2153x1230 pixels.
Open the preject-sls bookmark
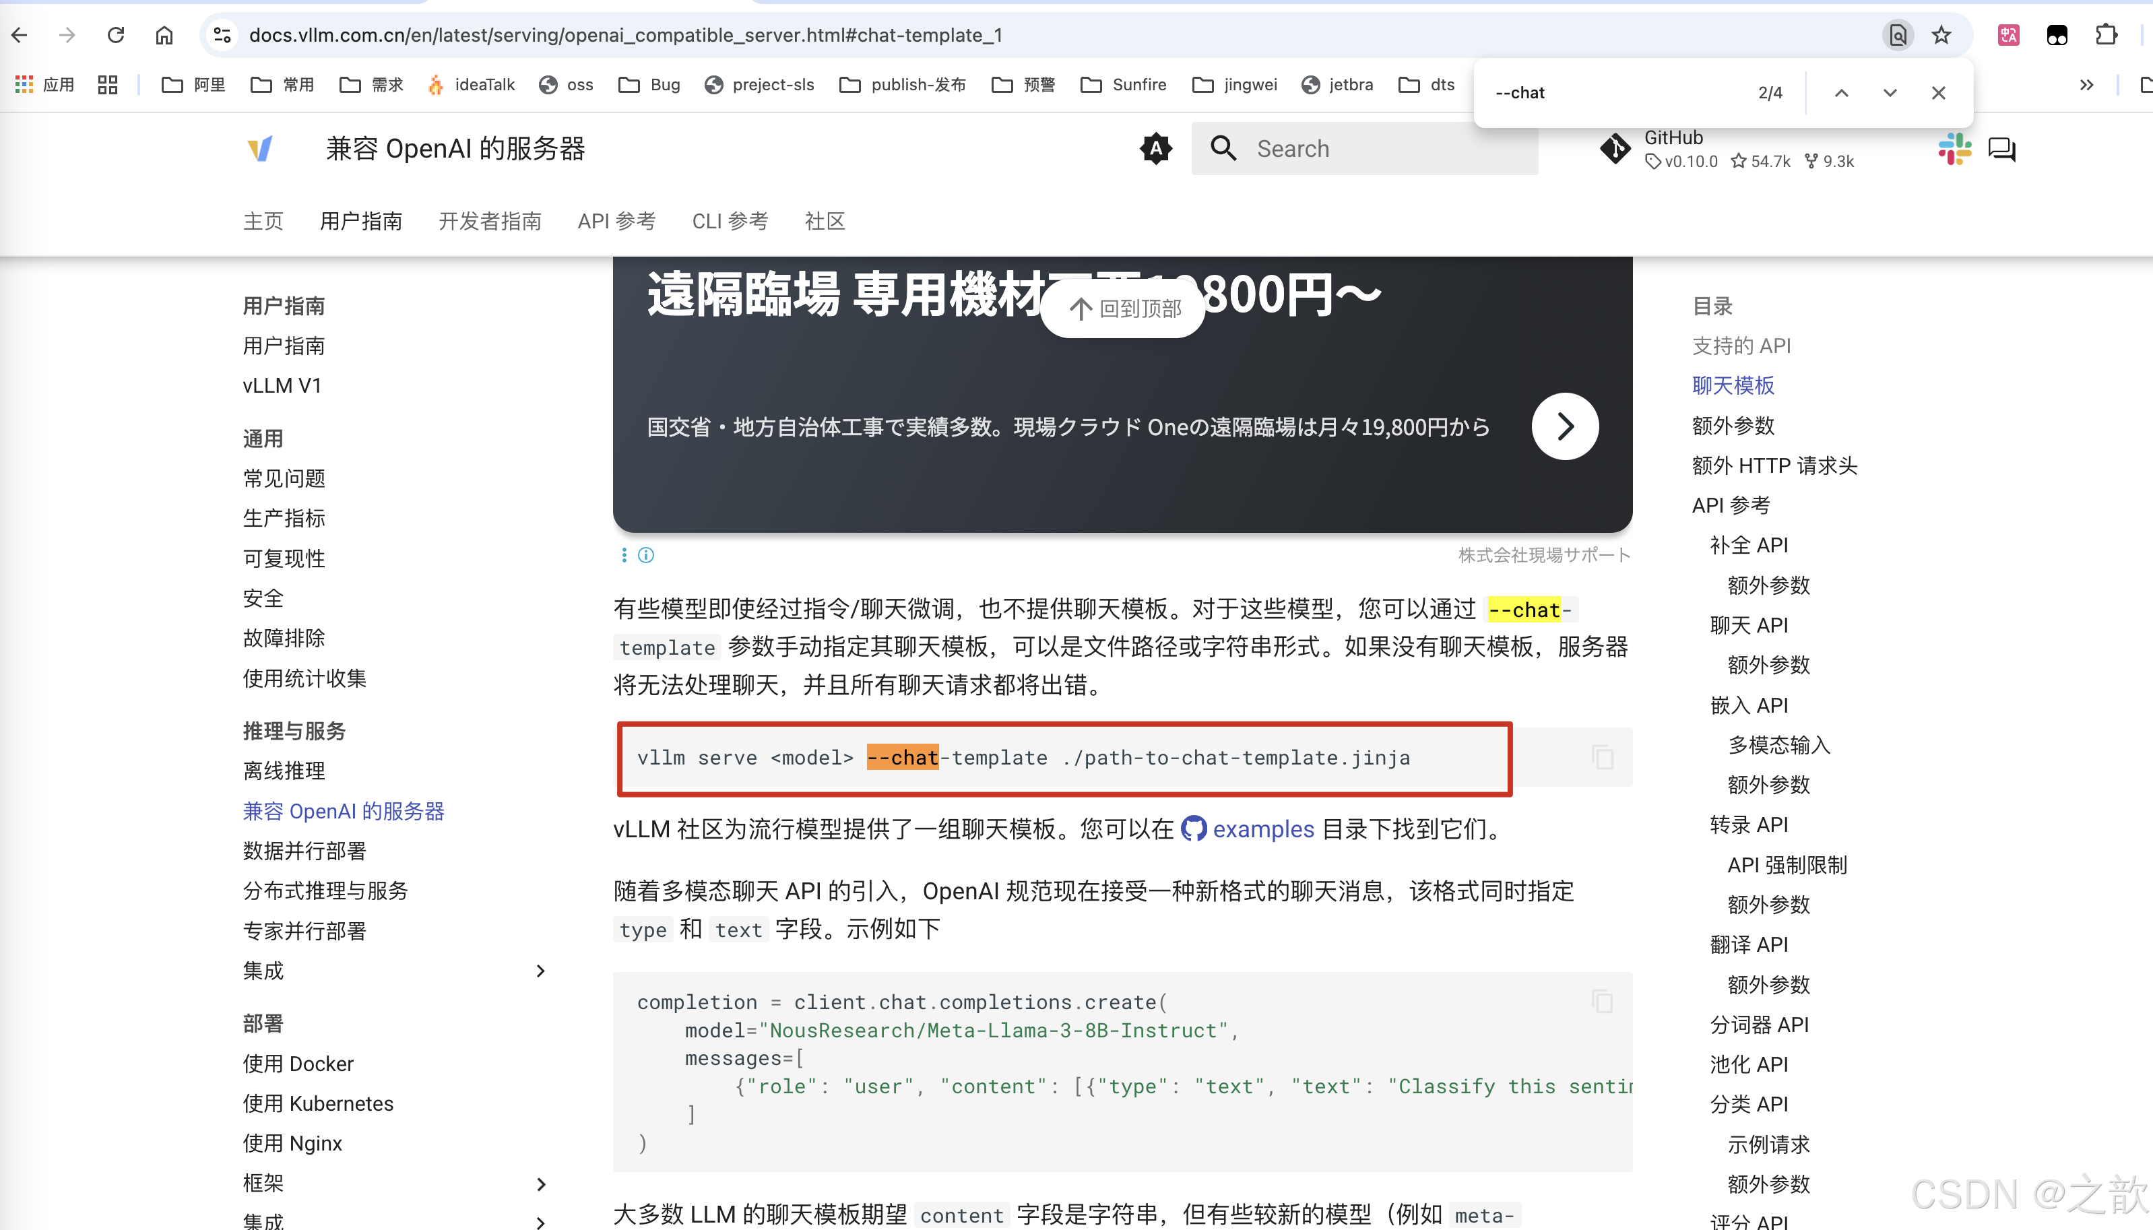[x=759, y=84]
